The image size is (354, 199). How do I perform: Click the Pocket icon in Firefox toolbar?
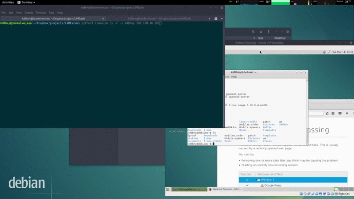[x=340, y=113]
